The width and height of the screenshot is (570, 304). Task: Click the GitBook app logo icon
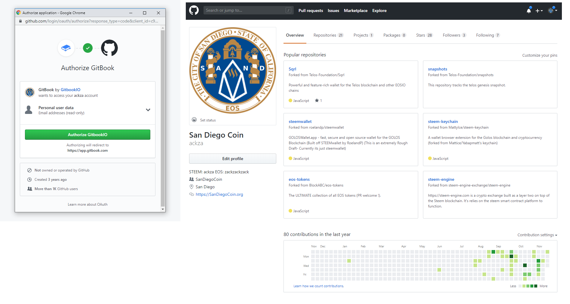coord(66,48)
